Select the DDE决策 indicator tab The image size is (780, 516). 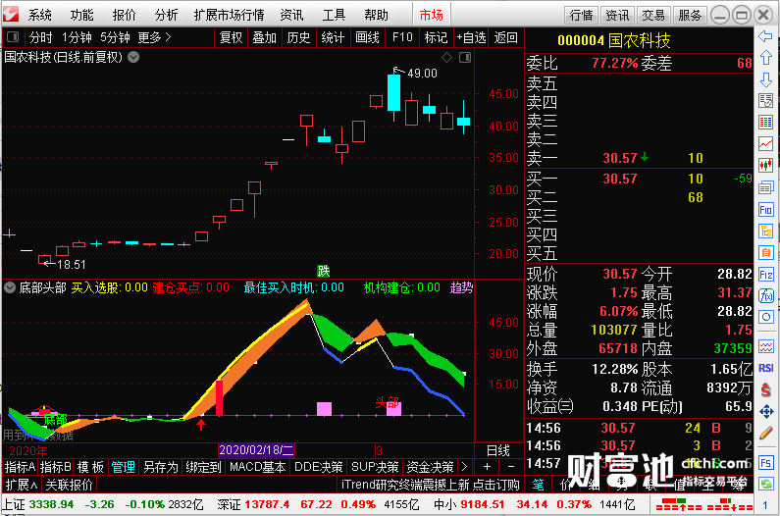pos(318,467)
